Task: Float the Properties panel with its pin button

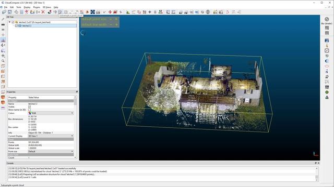Action: 77,92
